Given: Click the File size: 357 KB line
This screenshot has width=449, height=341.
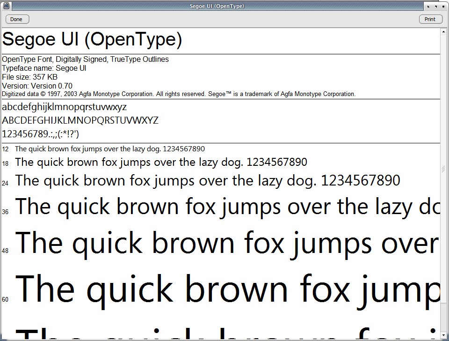Looking at the screenshot, I should click(30, 77).
